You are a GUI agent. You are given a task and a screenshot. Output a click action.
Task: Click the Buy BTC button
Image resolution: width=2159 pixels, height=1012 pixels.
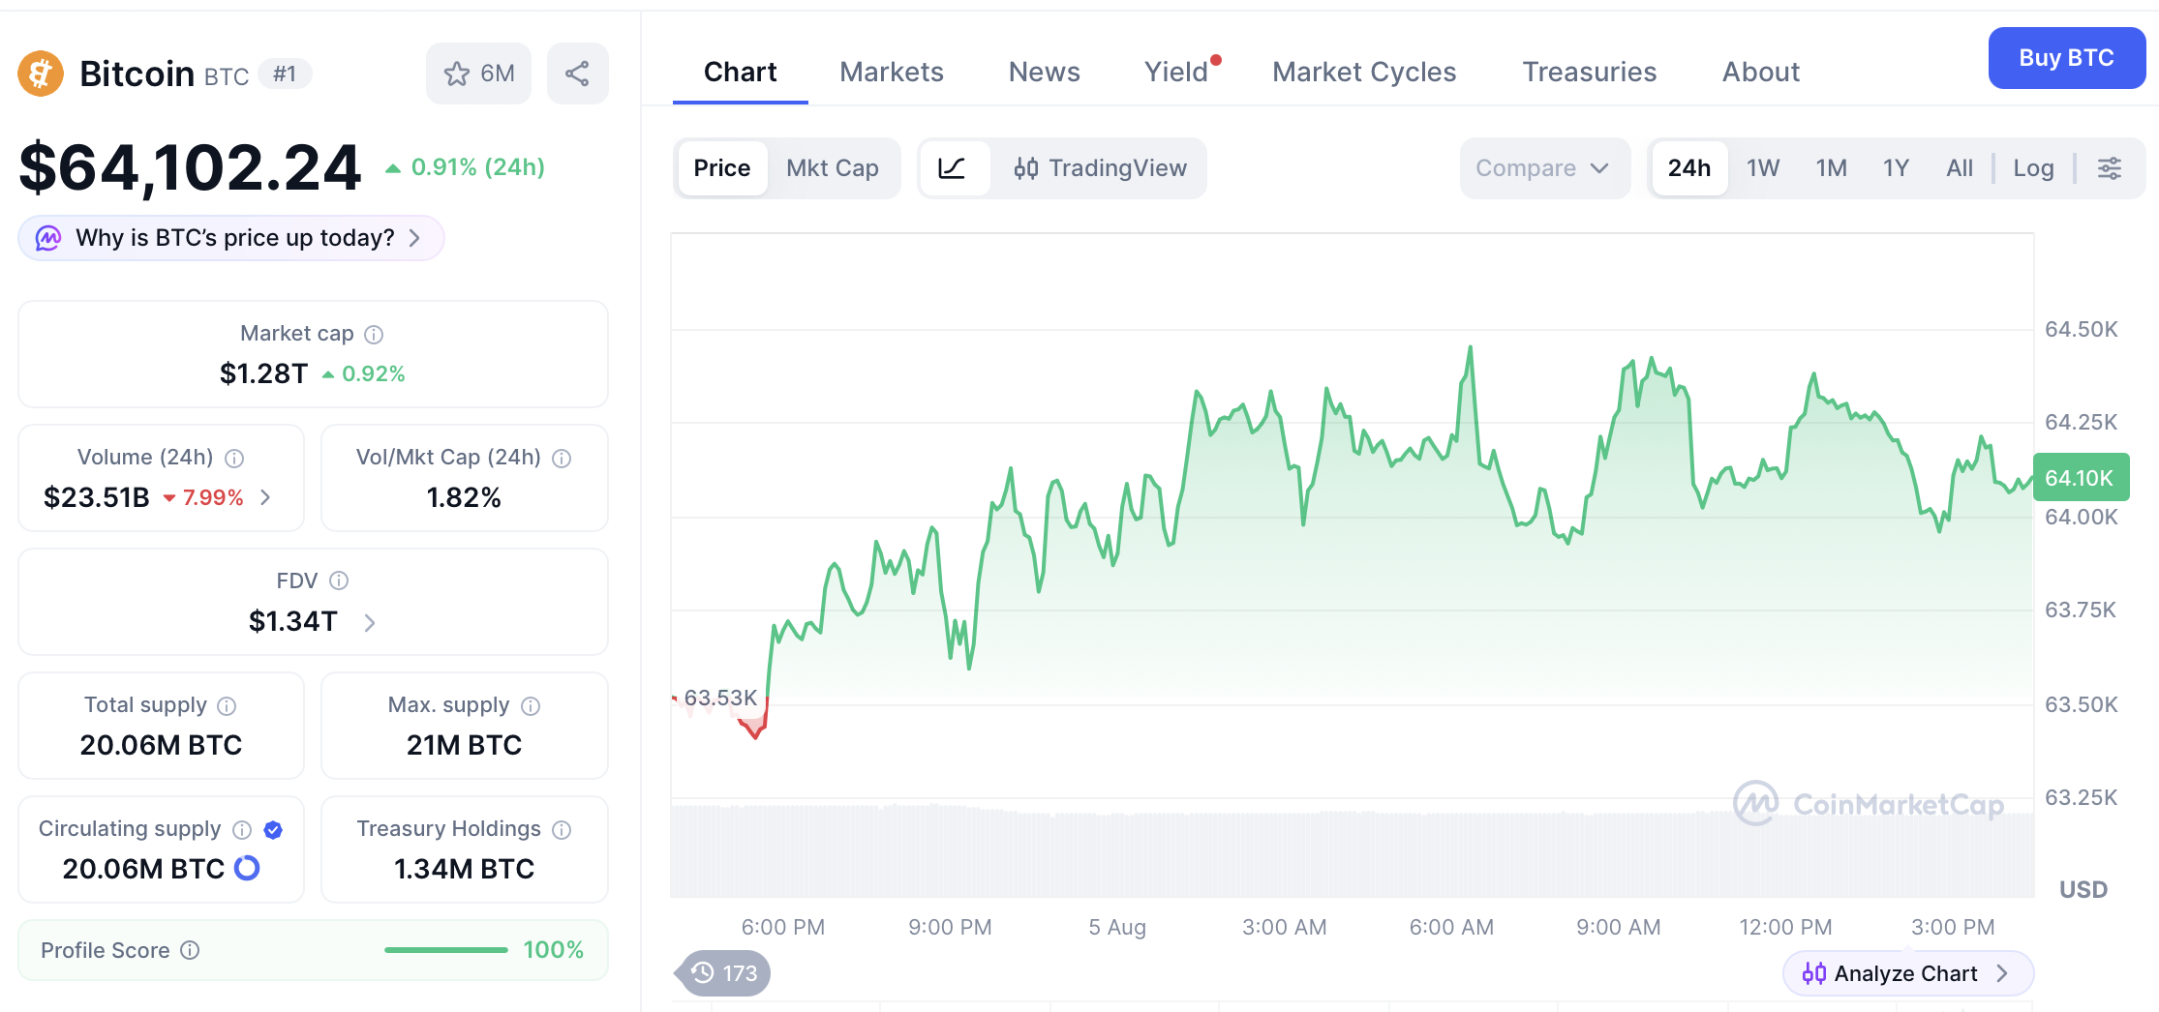coord(2066,58)
